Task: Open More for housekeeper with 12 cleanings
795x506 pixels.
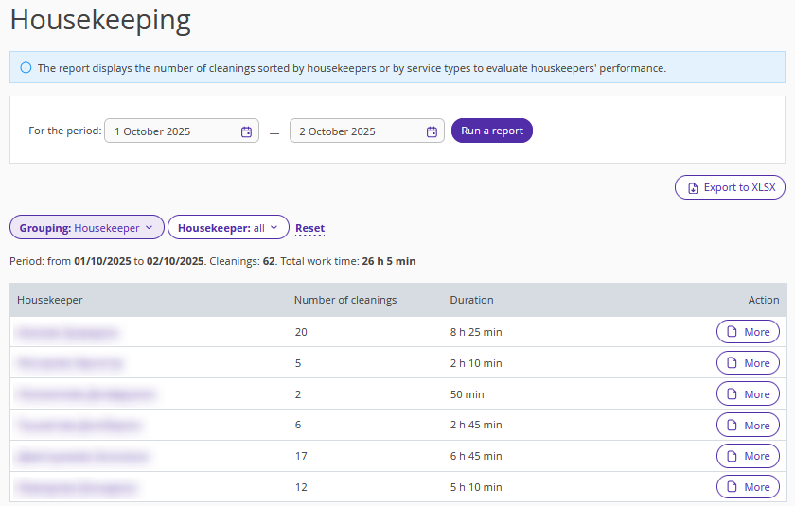Action: 748,487
